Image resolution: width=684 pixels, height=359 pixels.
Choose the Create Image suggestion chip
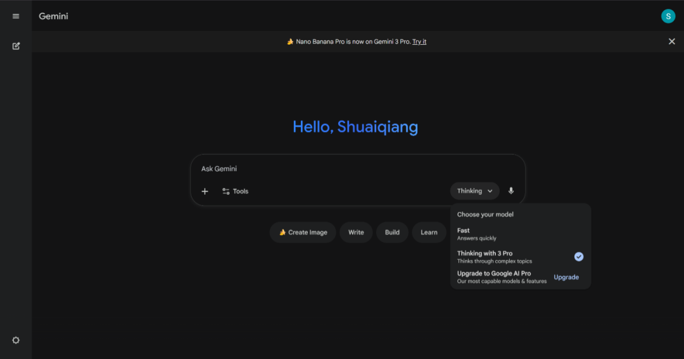coord(303,233)
